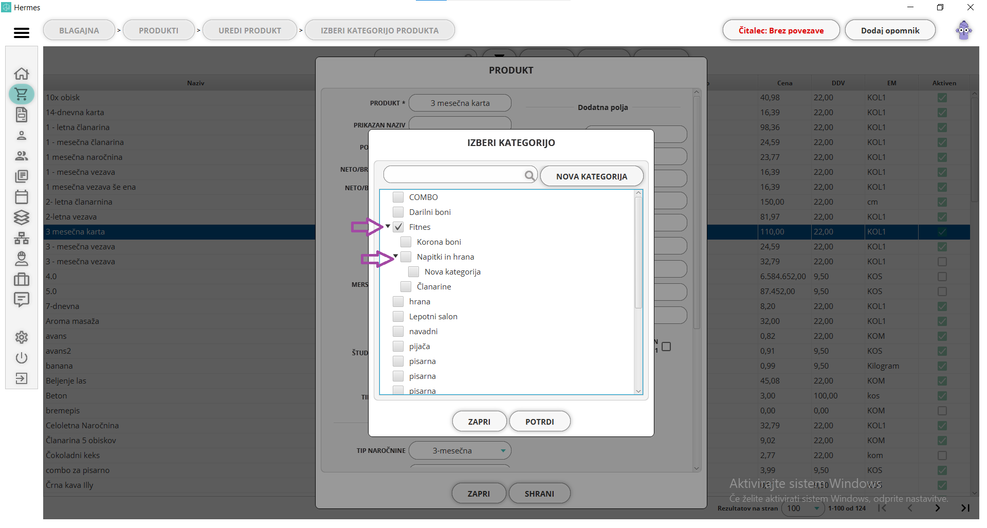Image resolution: width=987 pixels, height=528 pixels.
Task: Click the product form scroll down arrow
Action: click(x=697, y=468)
